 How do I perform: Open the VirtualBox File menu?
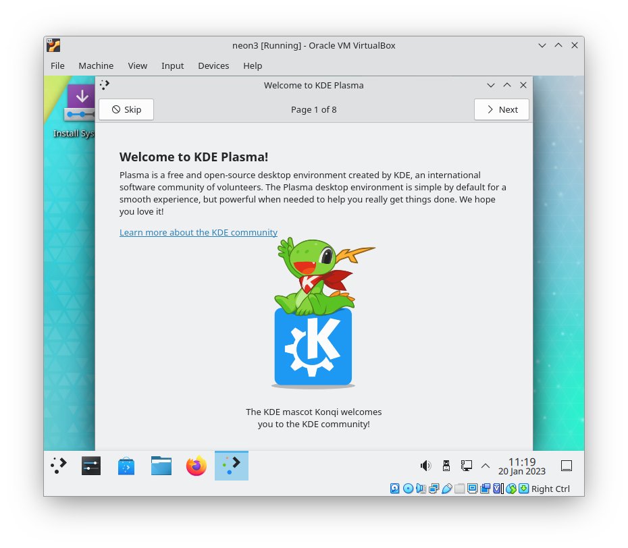57,65
